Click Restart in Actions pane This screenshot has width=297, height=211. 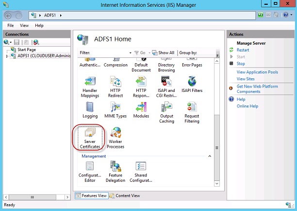pos(243,50)
